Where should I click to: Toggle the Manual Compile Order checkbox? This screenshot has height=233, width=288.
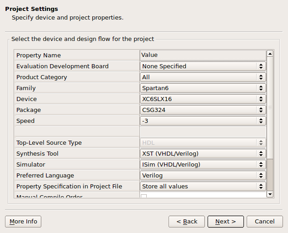tap(144, 196)
